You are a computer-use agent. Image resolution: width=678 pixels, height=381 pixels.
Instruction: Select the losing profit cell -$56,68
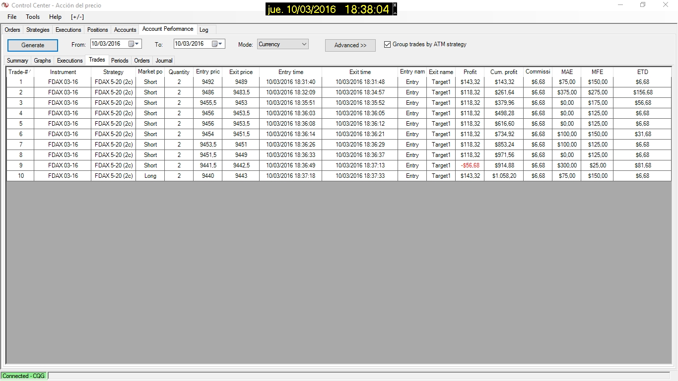point(470,165)
